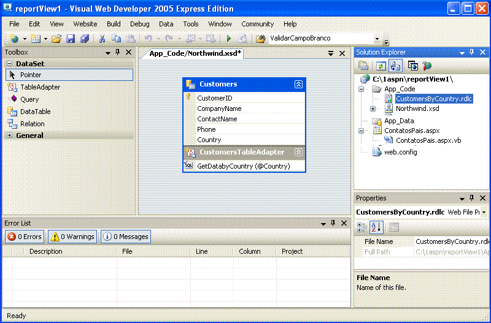This screenshot has height=323, width=491.
Task: Click Solution Explorer Refresh icon
Action: coord(381,66)
